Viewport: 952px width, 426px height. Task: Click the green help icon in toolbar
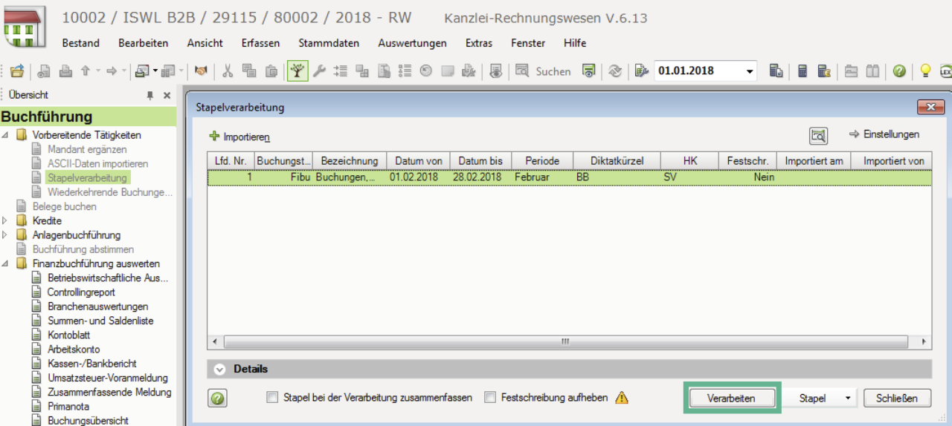click(x=899, y=71)
